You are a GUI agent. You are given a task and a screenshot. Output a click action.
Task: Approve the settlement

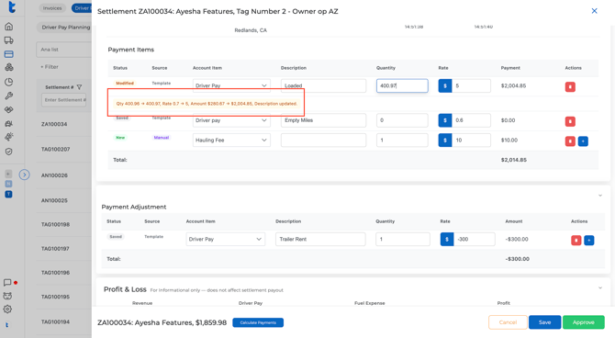click(584, 322)
